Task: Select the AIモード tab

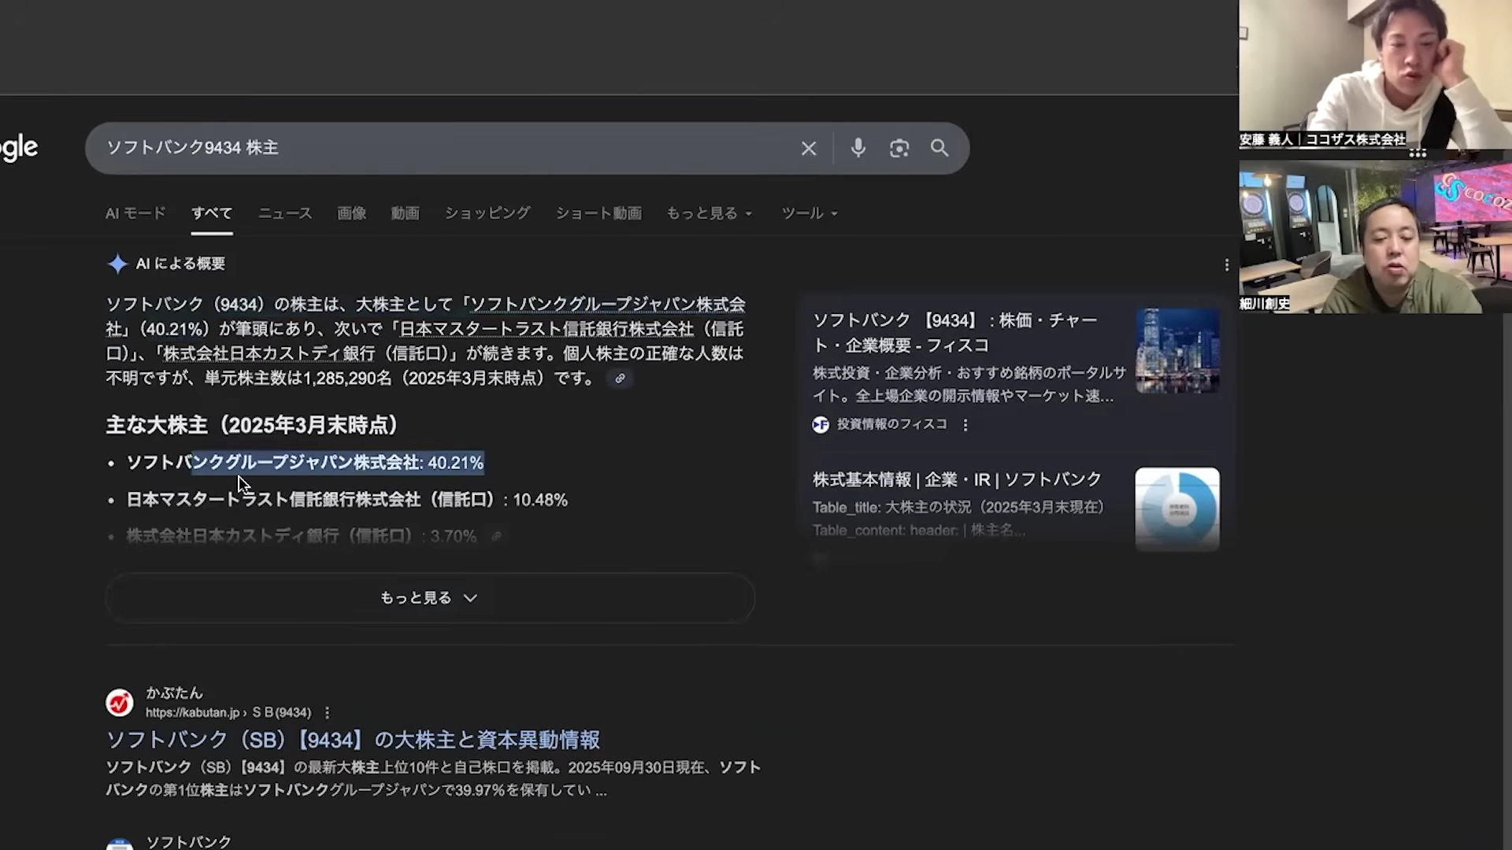Action: (135, 213)
